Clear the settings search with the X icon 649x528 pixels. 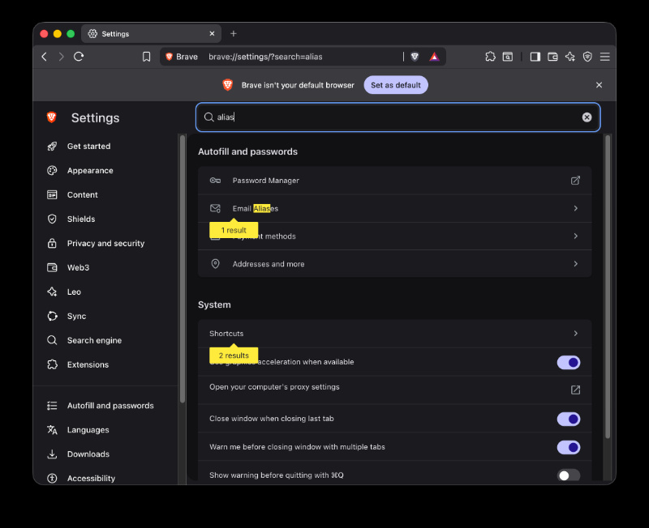click(x=587, y=117)
